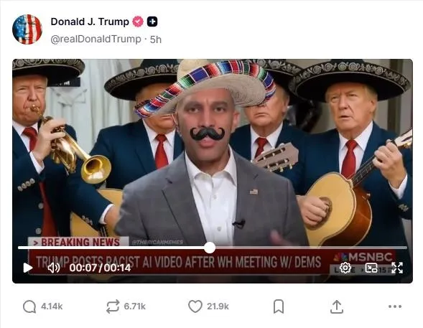Like the post with the heart icon
Image resolution: width=423 pixels, height=328 pixels.
click(x=195, y=306)
